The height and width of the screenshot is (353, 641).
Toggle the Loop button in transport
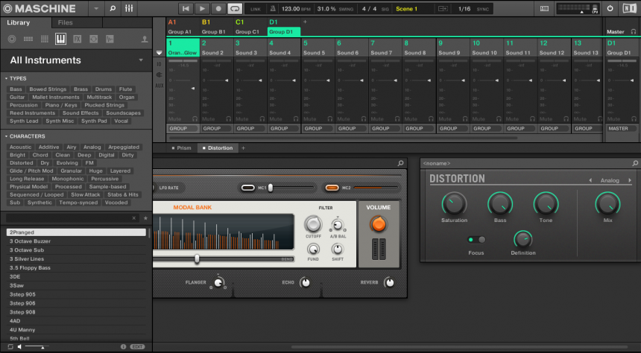[x=235, y=8]
